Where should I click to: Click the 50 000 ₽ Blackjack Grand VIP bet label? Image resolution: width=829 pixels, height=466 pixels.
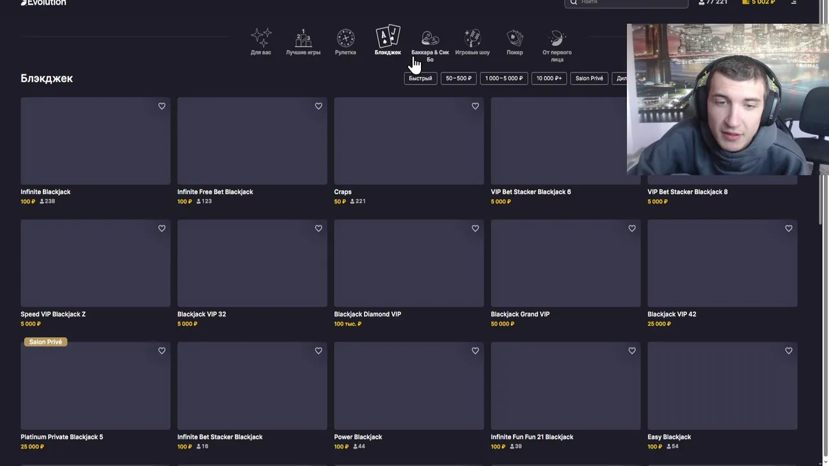click(503, 324)
